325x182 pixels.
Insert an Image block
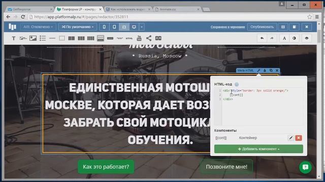[33, 38]
